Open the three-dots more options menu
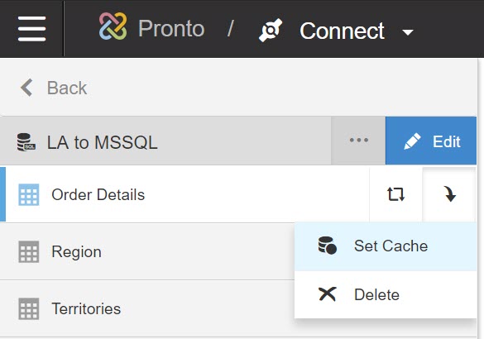The image size is (484, 339). (x=358, y=141)
